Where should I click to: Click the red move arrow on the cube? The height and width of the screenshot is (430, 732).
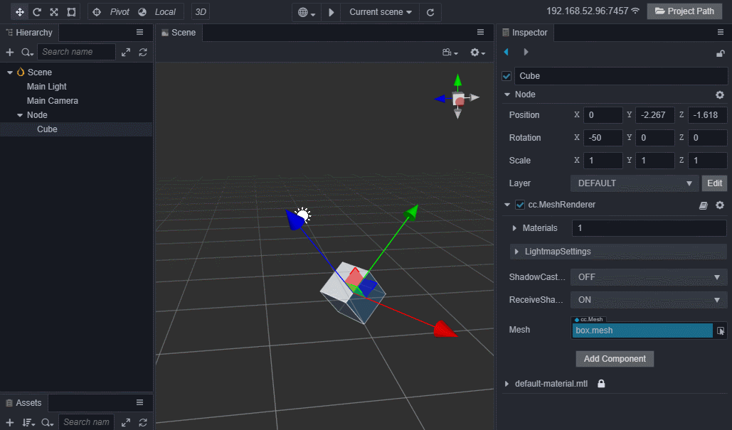point(445,329)
